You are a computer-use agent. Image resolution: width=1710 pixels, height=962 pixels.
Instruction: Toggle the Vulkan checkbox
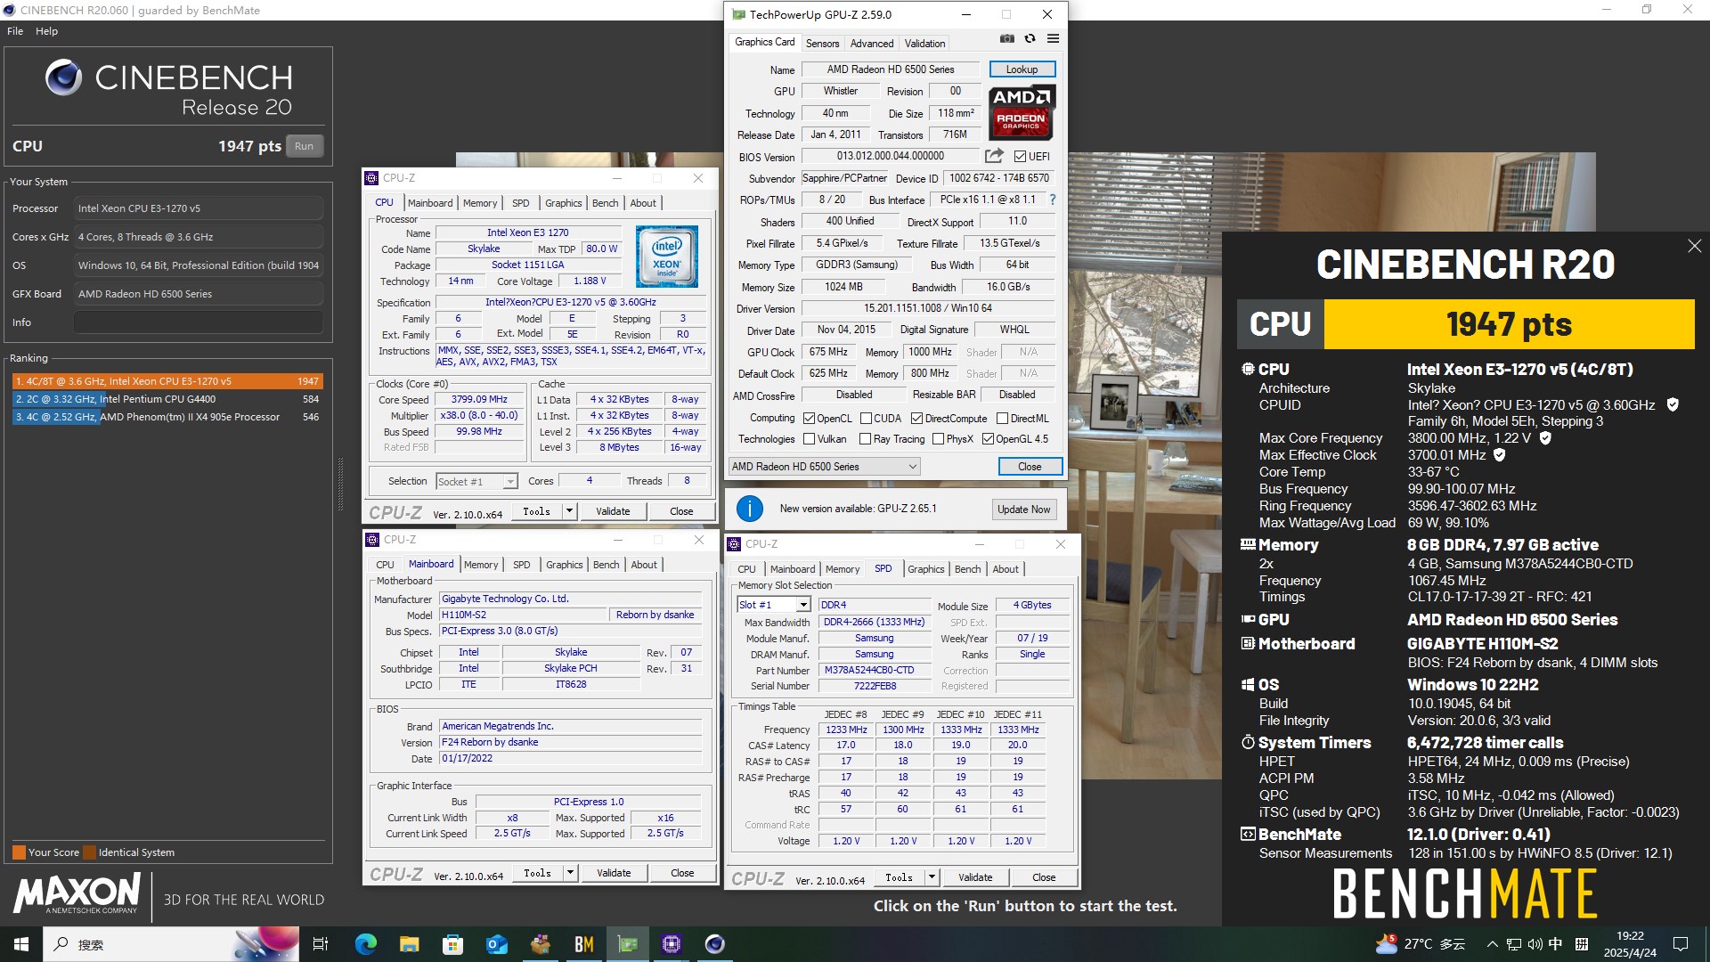[809, 439]
